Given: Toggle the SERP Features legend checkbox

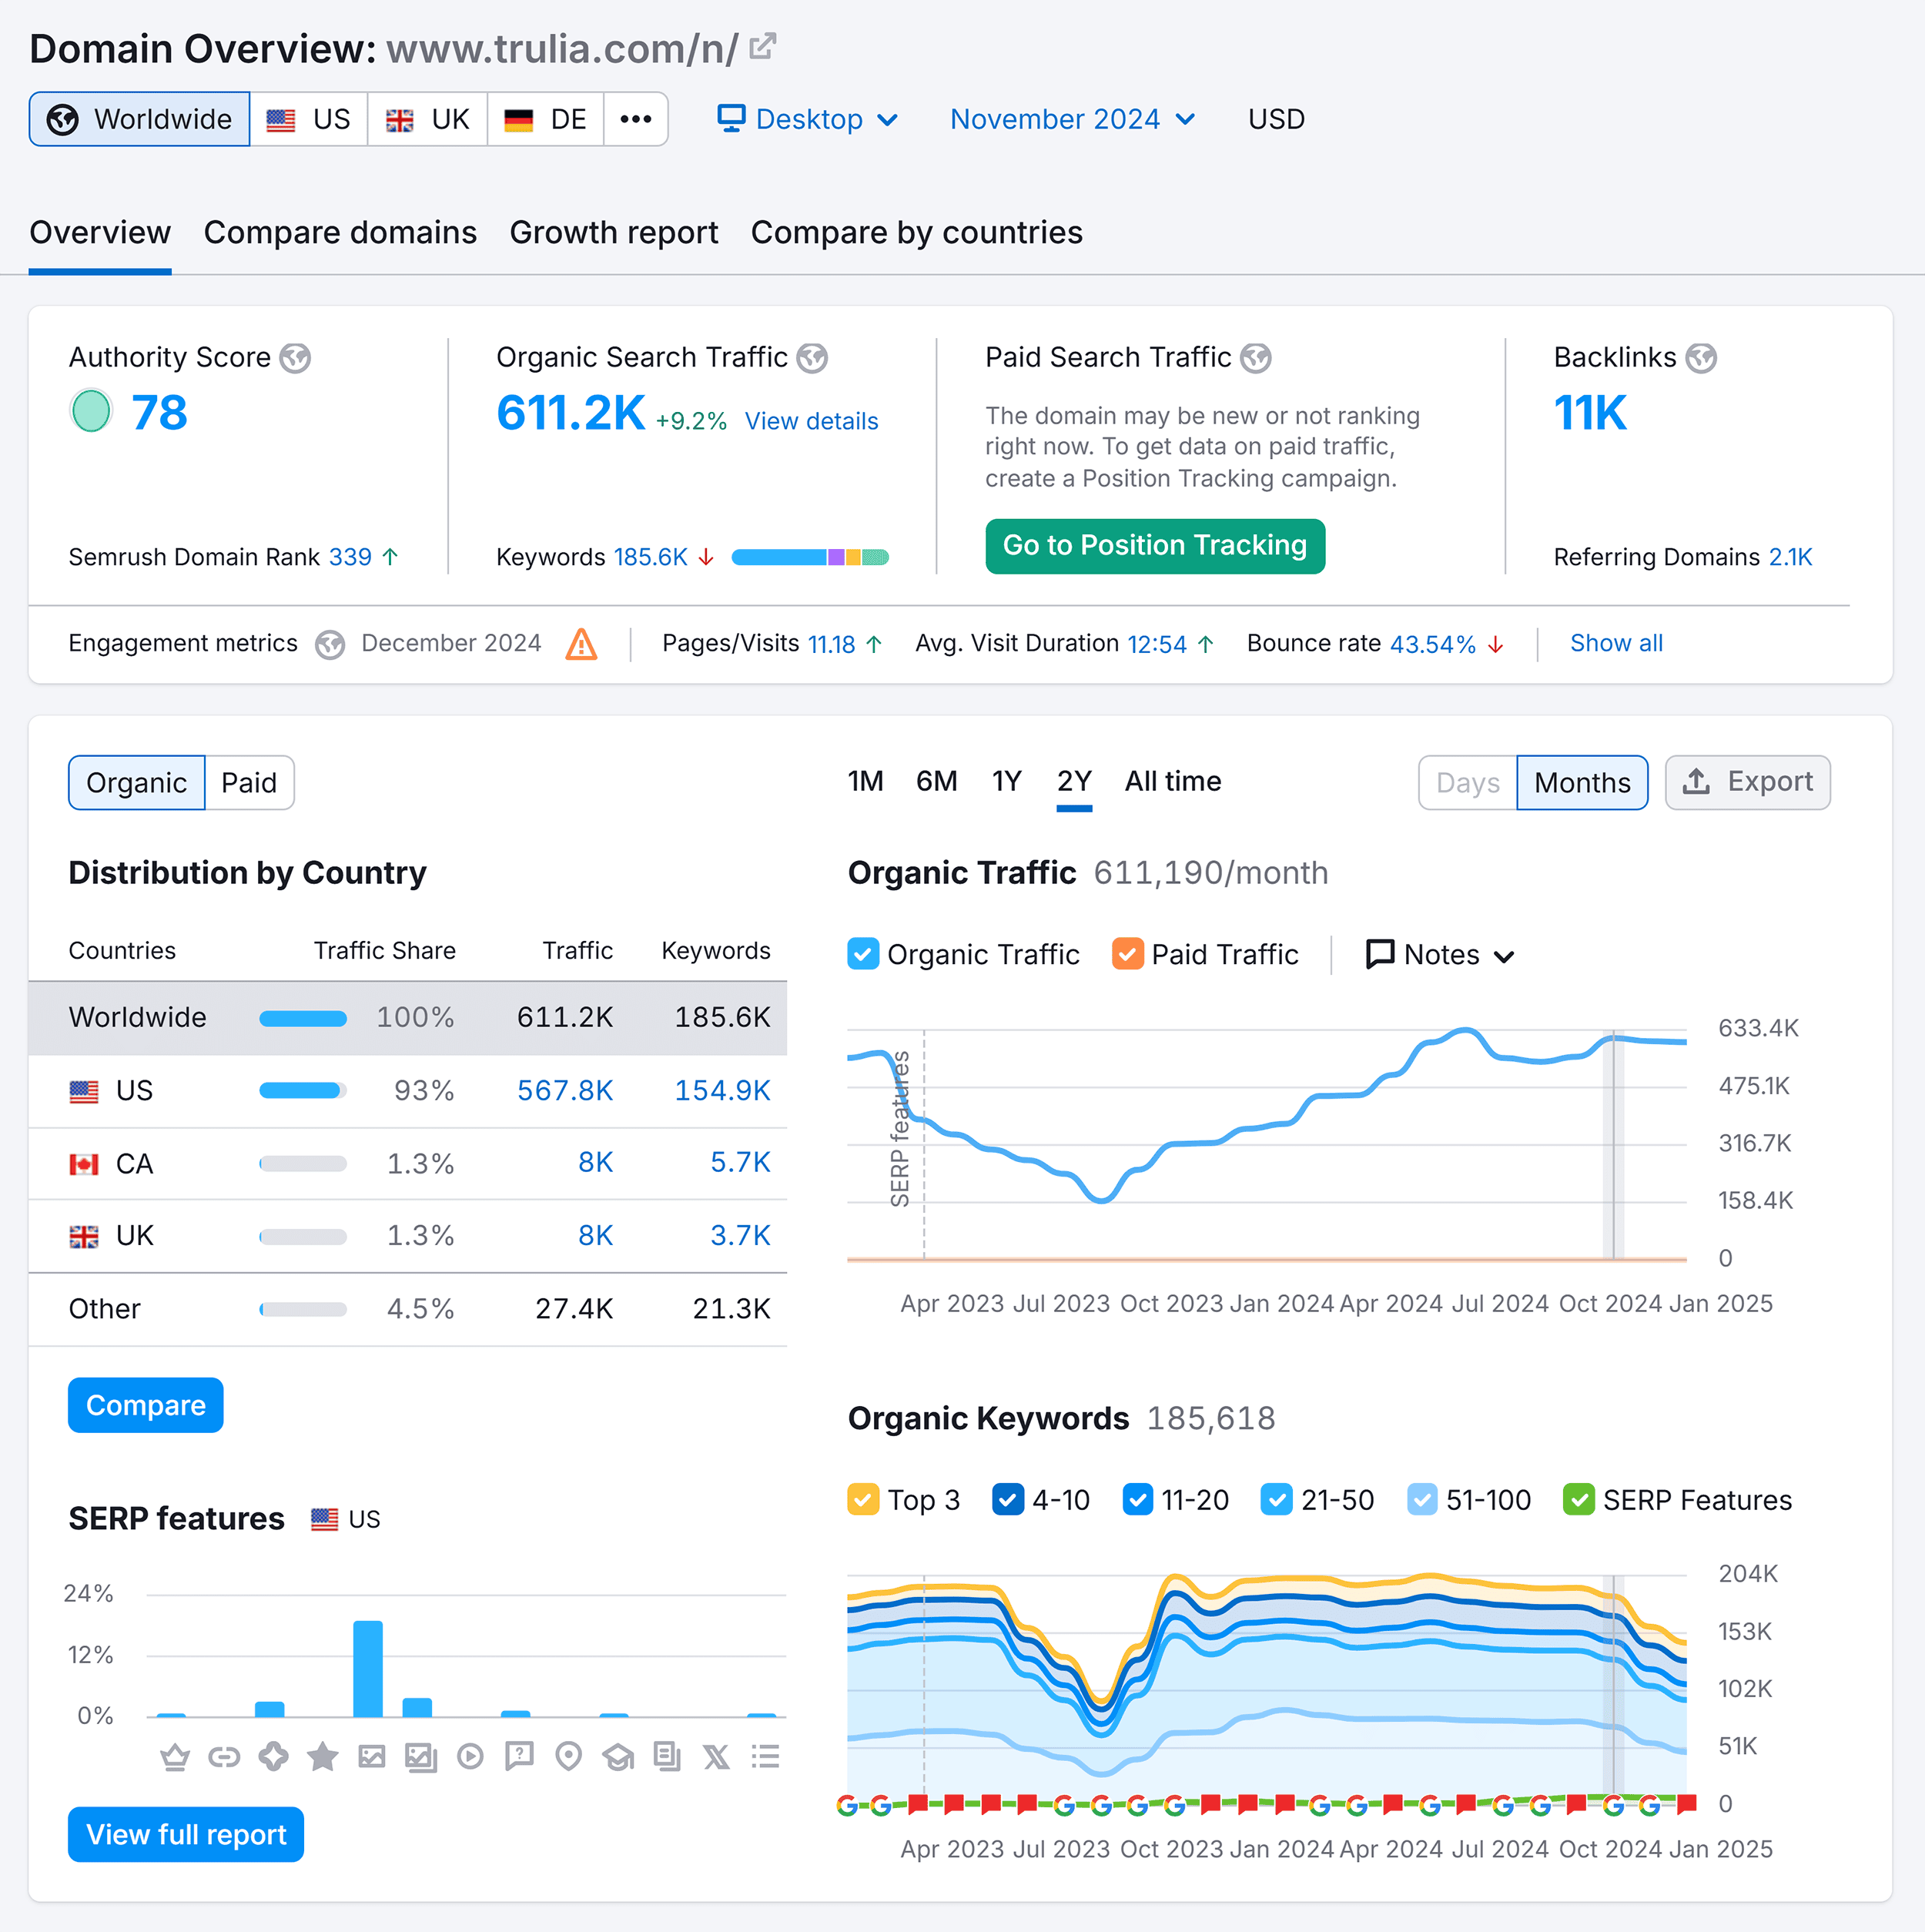Looking at the screenshot, I should pos(1579,1499).
